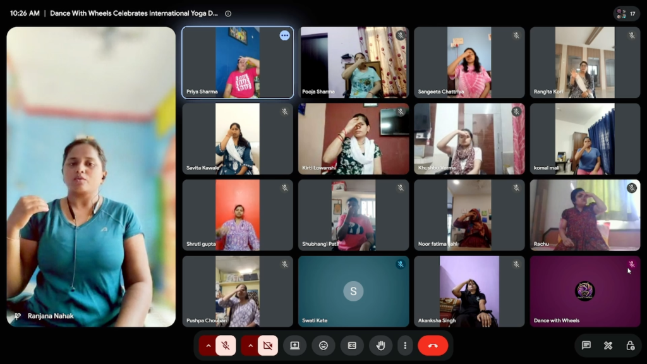647x364 pixels.
Task: Open the chat panel icon
Action: (x=586, y=346)
